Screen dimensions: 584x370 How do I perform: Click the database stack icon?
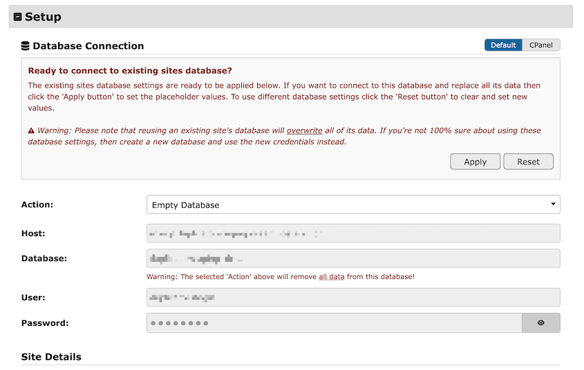point(26,46)
